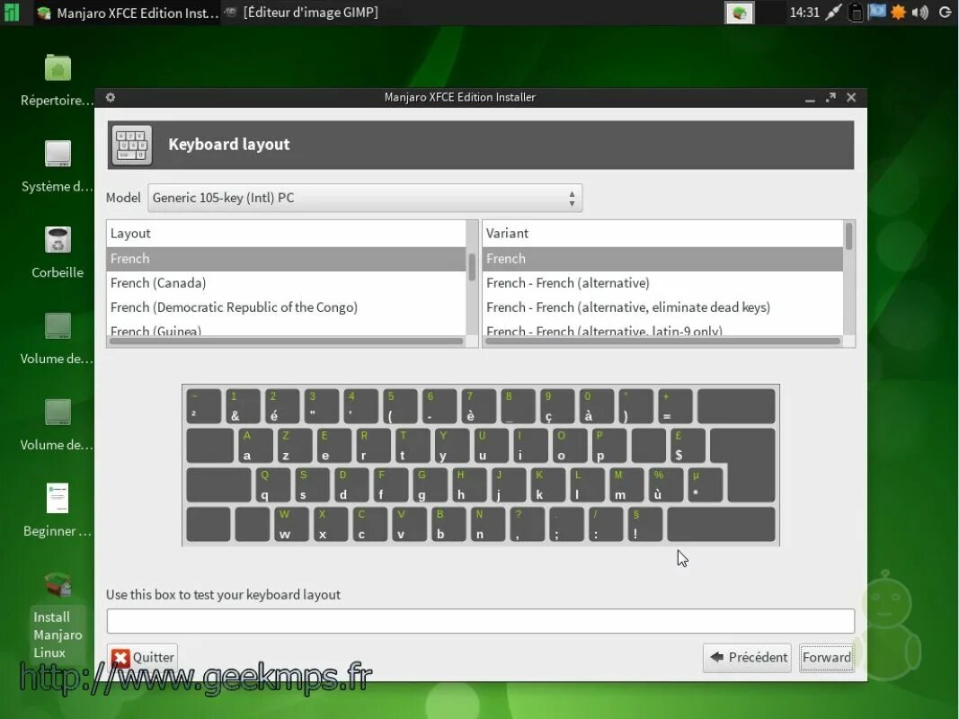Click the Variant list vertical scrollbar
The width and height of the screenshot is (959, 719).
pos(848,236)
